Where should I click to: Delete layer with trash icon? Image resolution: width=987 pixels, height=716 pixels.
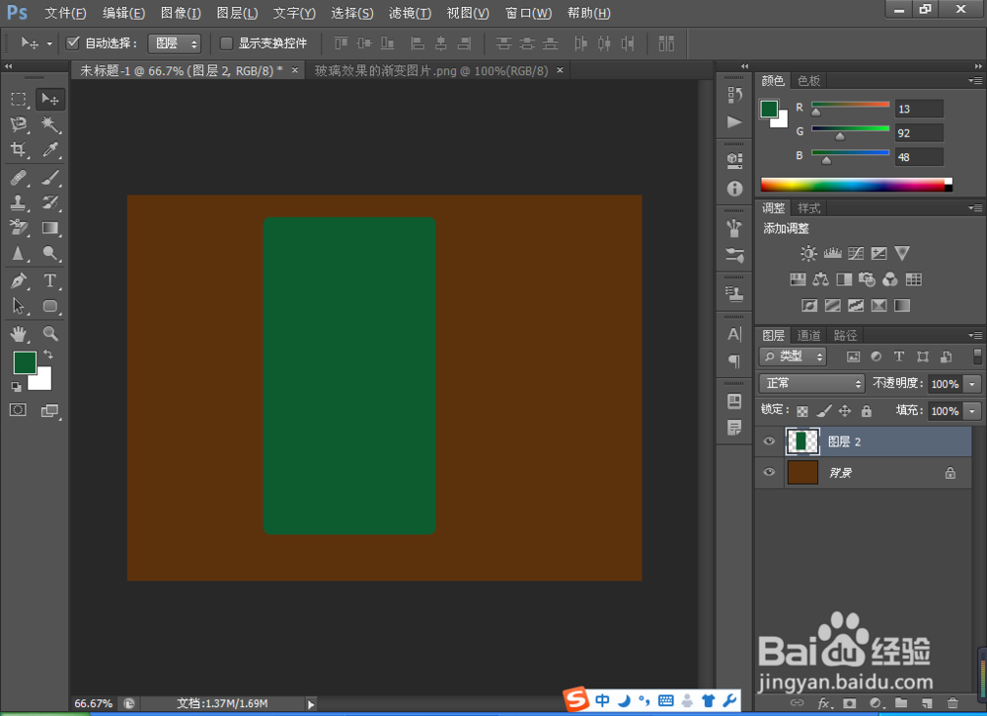(x=953, y=703)
